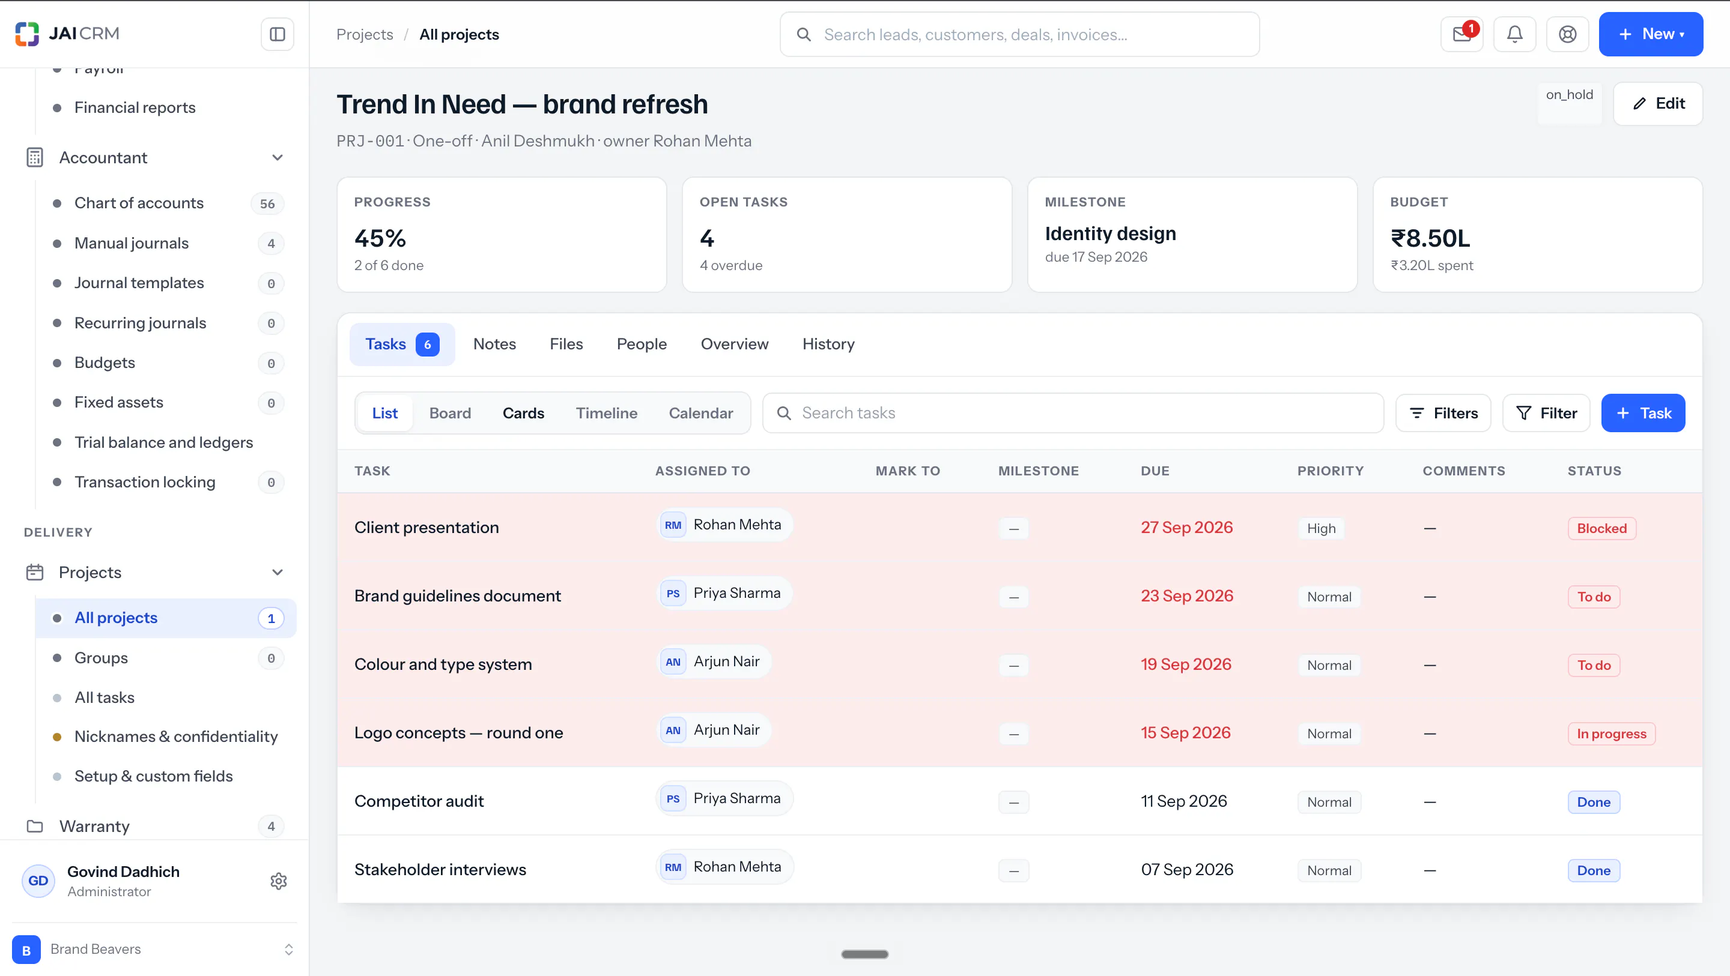The width and height of the screenshot is (1730, 976).
Task: Click the Edit project button
Action: pyautogui.click(x=1657, y=103)
